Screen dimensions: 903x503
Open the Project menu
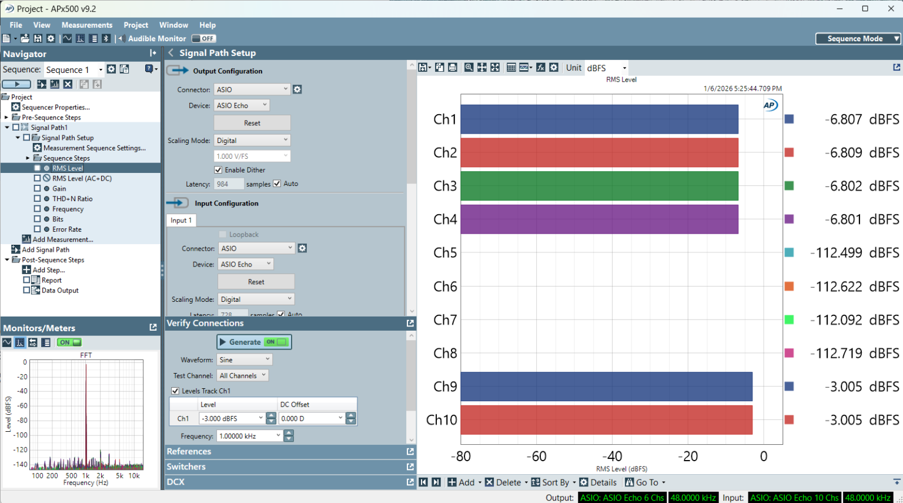pyautogui.click(x=136, y=25)
